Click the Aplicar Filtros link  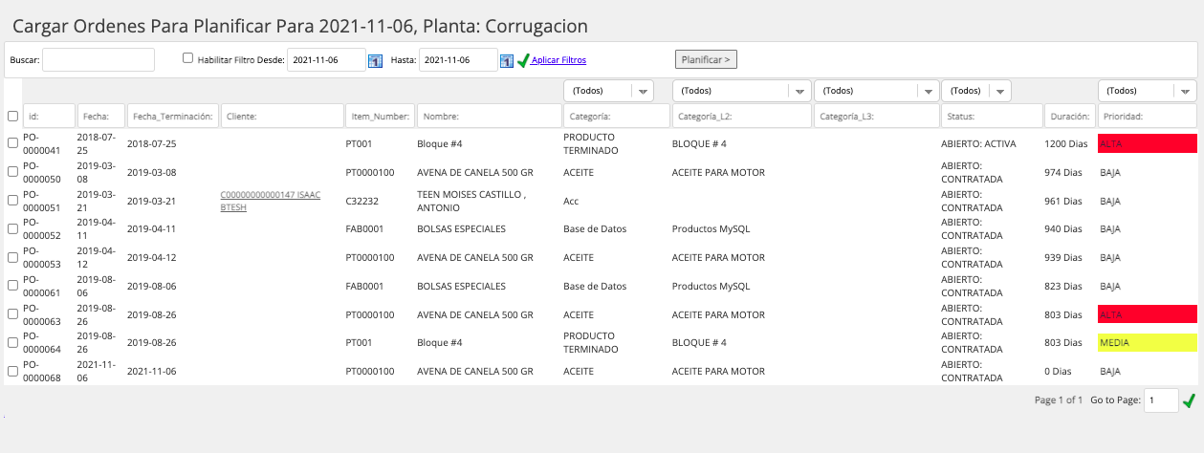[x=558, y=60]
